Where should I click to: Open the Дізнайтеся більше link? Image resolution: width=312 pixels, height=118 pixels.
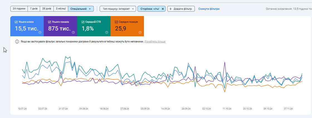[x=155, y=42]
